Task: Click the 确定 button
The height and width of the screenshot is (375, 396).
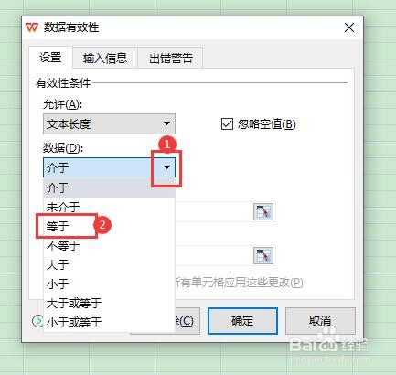Action: (x=242, y=321)
